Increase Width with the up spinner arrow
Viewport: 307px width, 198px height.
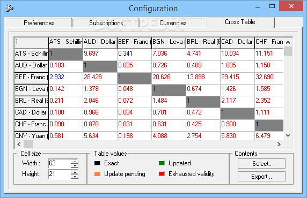pos(75,161)
